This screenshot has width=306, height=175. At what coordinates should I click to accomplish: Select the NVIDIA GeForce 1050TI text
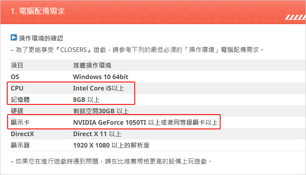point(110,123)
